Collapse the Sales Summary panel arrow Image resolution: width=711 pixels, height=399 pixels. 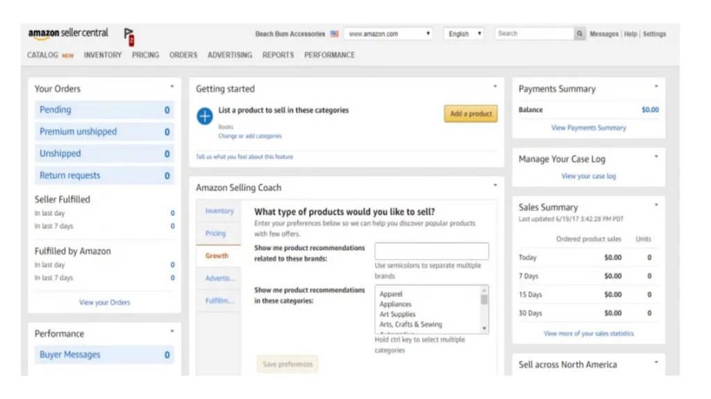pos(656,205)
